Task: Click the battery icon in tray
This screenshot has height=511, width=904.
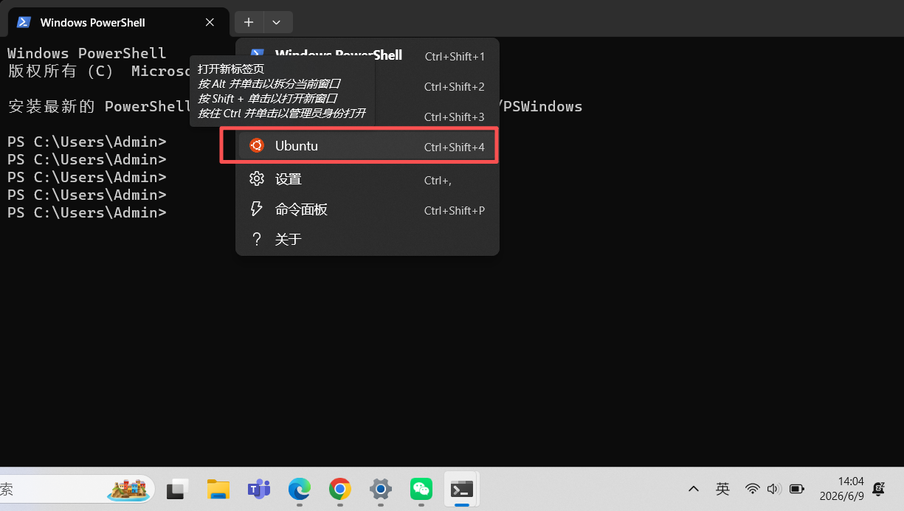Action: [797, 488]
